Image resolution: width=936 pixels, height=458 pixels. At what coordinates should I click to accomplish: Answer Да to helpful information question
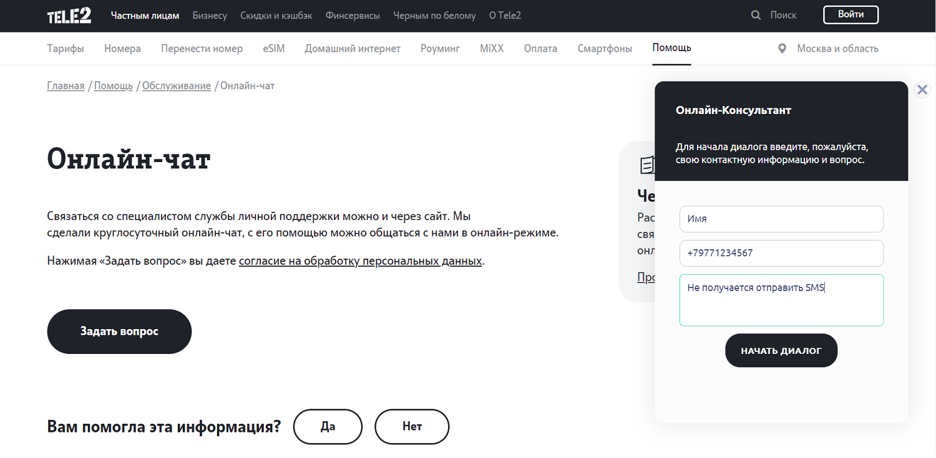[328, 427]
